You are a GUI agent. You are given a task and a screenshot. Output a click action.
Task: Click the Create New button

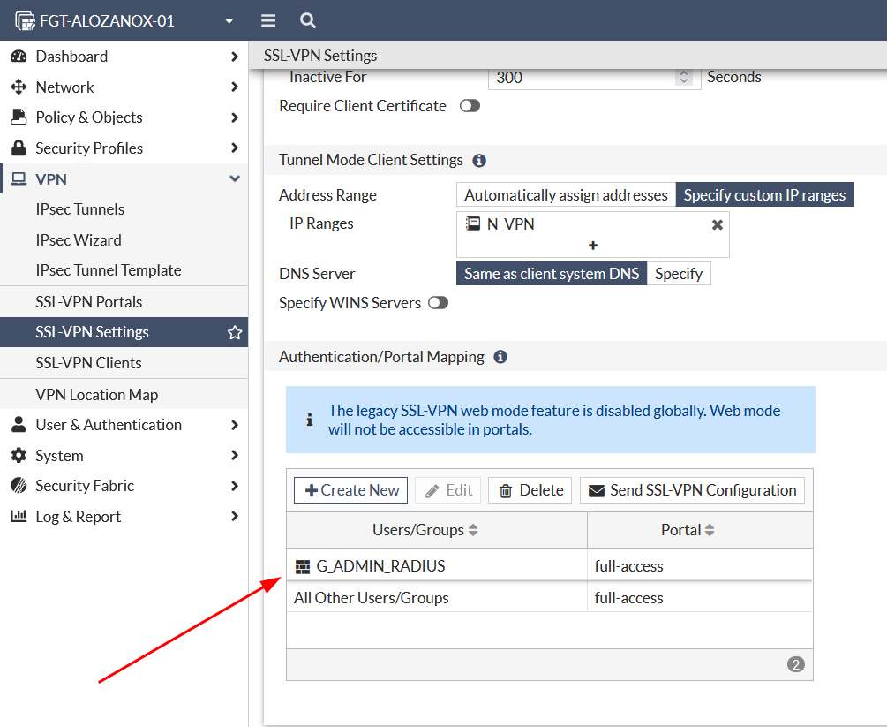coord(351,490)
